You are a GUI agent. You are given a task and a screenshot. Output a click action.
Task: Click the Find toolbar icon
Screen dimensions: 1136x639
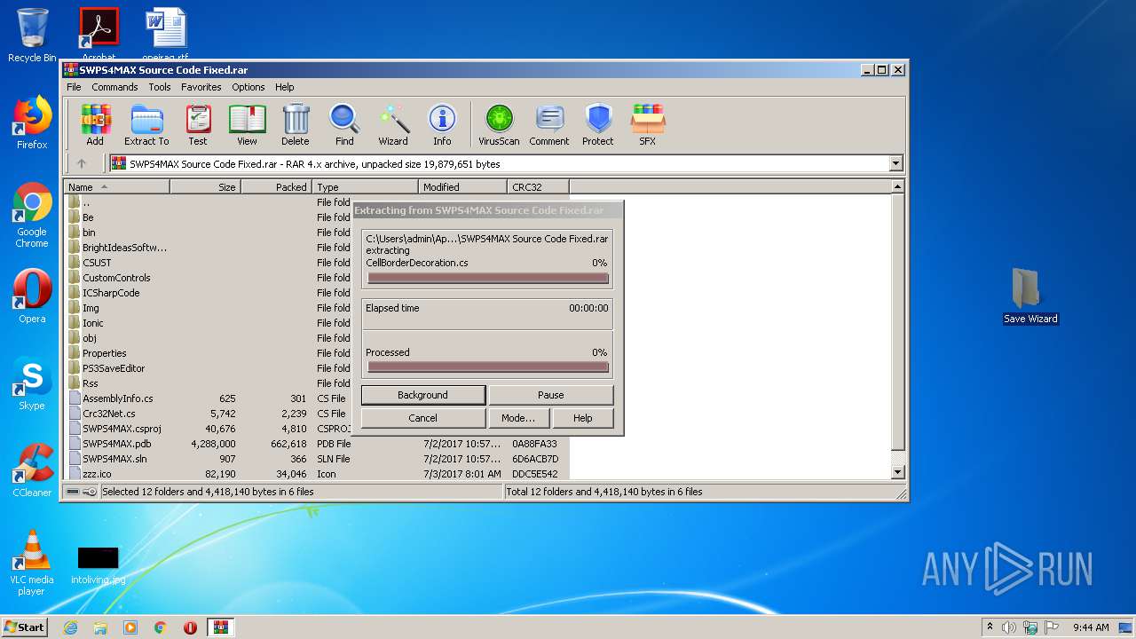click(x=344, y=124)
